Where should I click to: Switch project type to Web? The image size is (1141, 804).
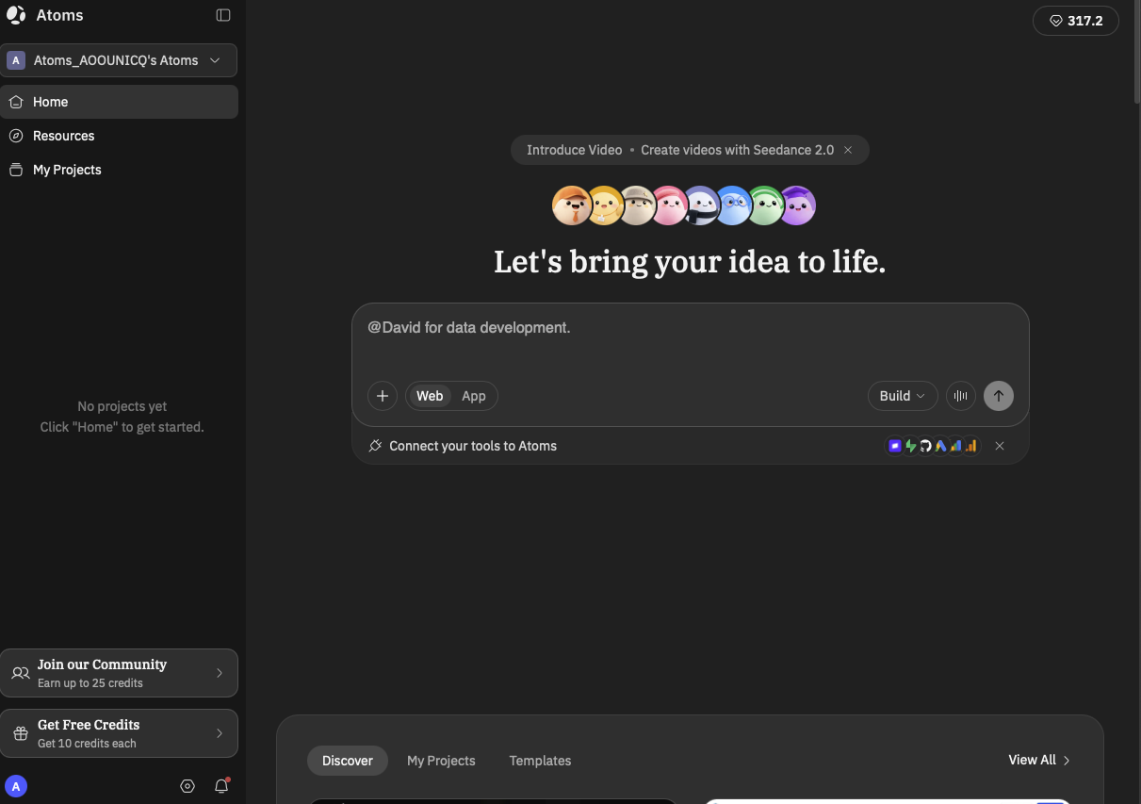(430, 396)
